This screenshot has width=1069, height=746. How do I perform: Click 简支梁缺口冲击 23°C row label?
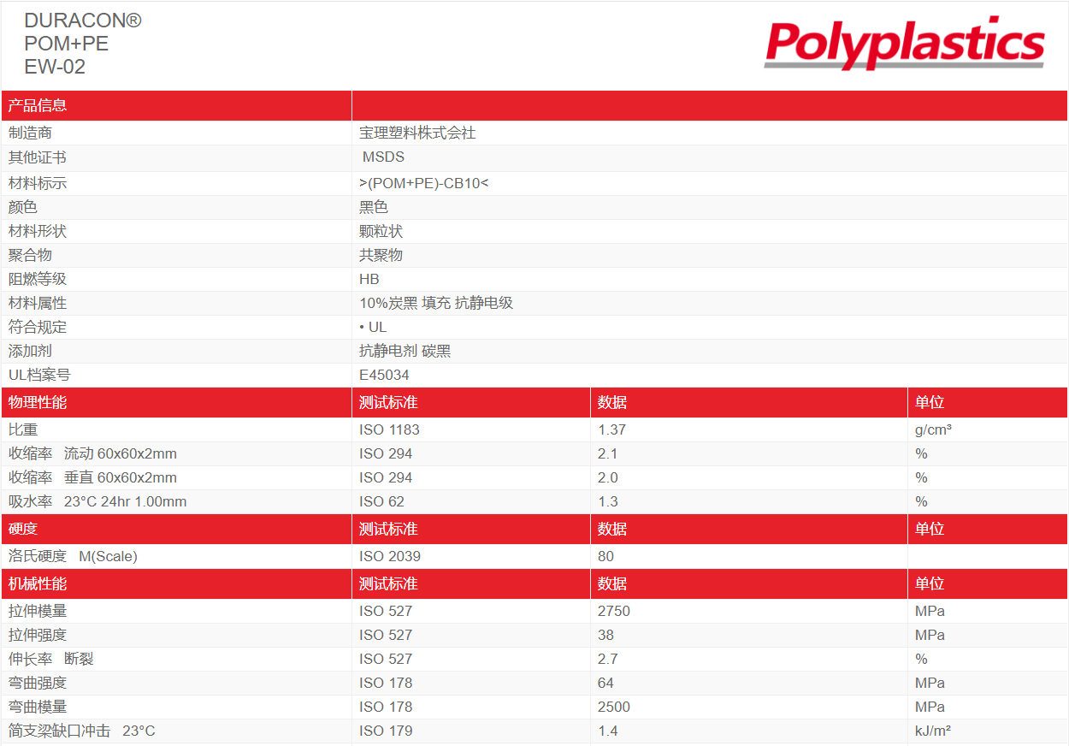pyautogui.click(x=82, y=731)
